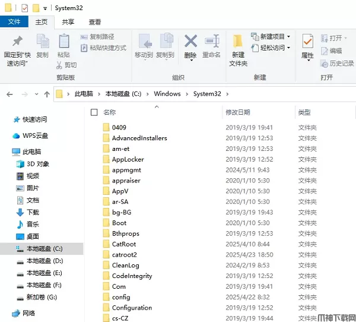Open Videos (视频) in the sidebar
The height and width of the screenshot is (322, 356).
pyautogui.click(x=28, y=176)
